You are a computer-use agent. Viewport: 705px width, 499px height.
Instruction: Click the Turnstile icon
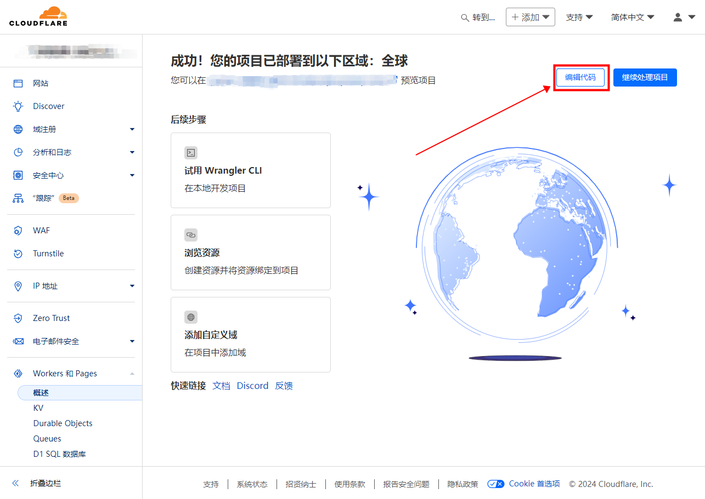[18, 254]
